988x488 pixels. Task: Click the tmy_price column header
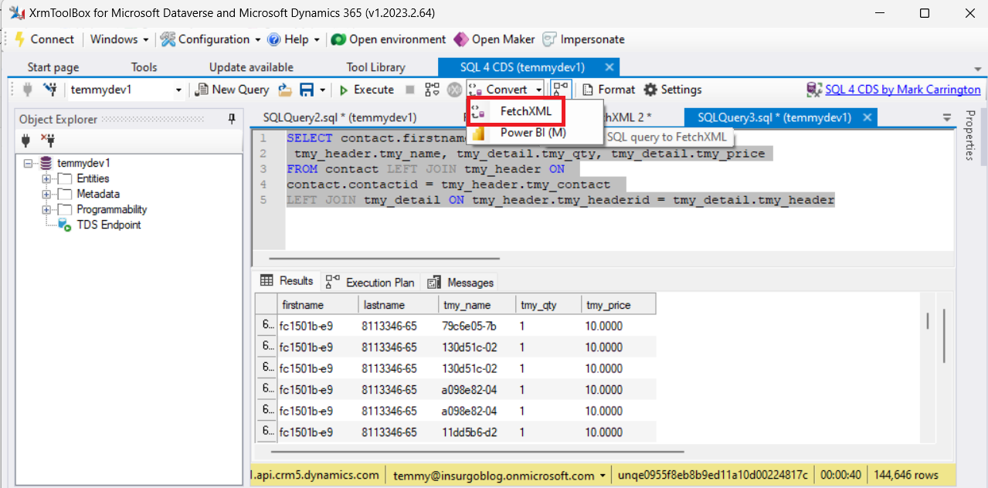click(619, 305)
